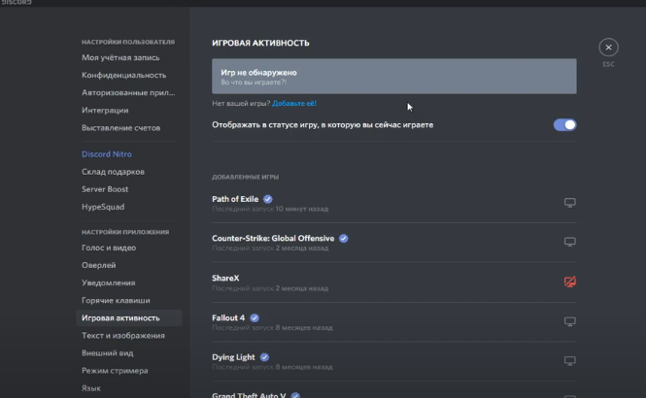The height and width of the screenshot is (398, 646).
Task: Click verified badge next to Dying Light
Action: pos(264,357)
